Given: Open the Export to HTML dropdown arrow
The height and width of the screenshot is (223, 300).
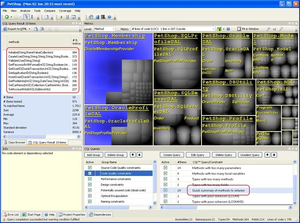Looking at the screenshot, I should (x=30, y=29).
